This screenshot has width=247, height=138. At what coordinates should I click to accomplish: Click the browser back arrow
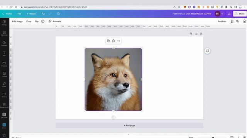(2, 7)
